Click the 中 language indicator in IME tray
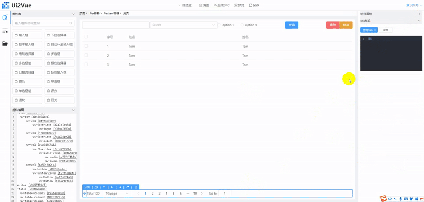The height and width of the screenshot is (202, 424). [x=390, y=199]
